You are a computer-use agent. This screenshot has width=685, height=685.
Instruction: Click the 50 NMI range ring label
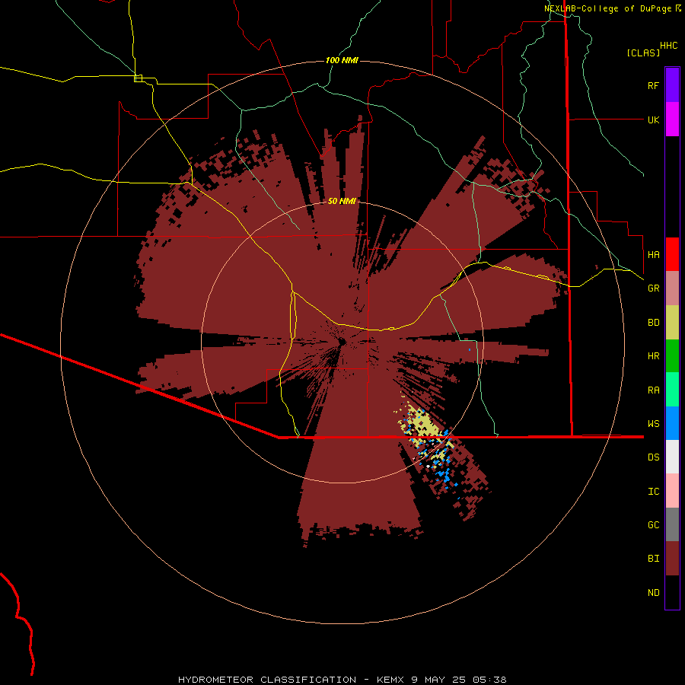pyautogui.click(x=342, y=201)
